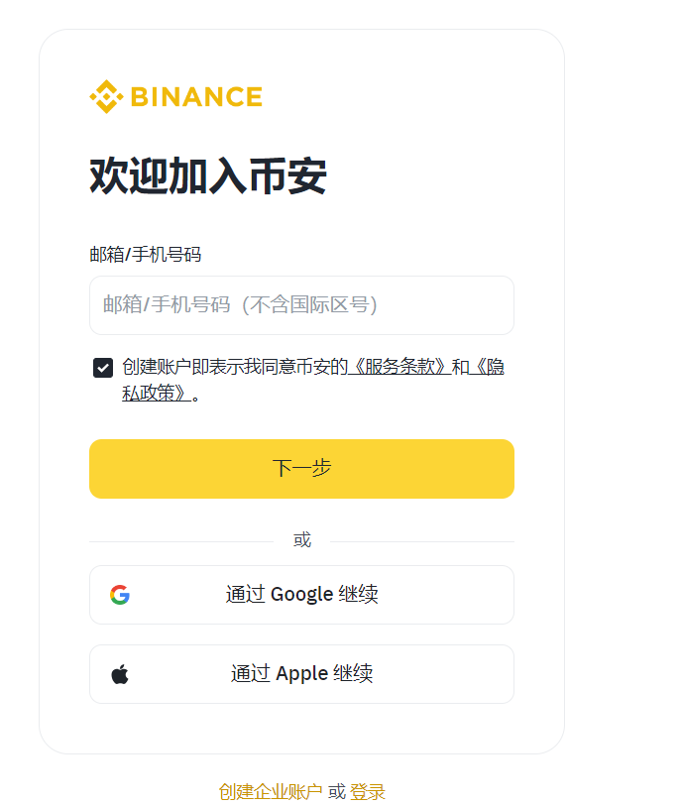
Task: Click the BINANCE wordmark text
Action: tap(196, 97)
